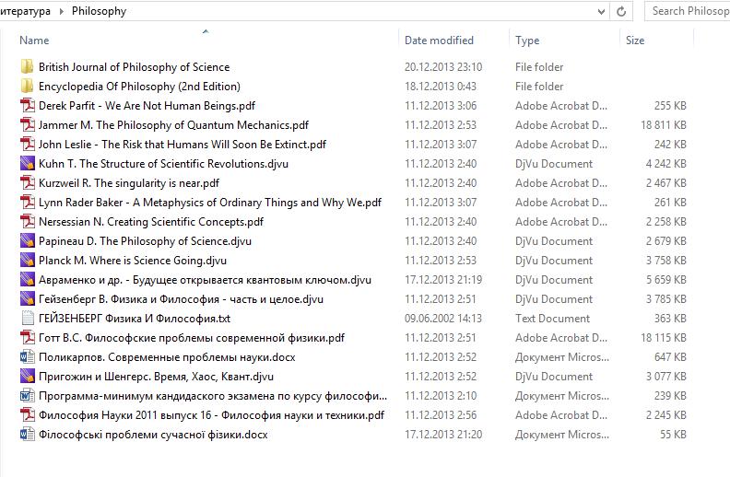The height and width of the screenshot is (477, 730).
Task: Select Готт В.С. Философские проблемы file name
Action: 192,339
